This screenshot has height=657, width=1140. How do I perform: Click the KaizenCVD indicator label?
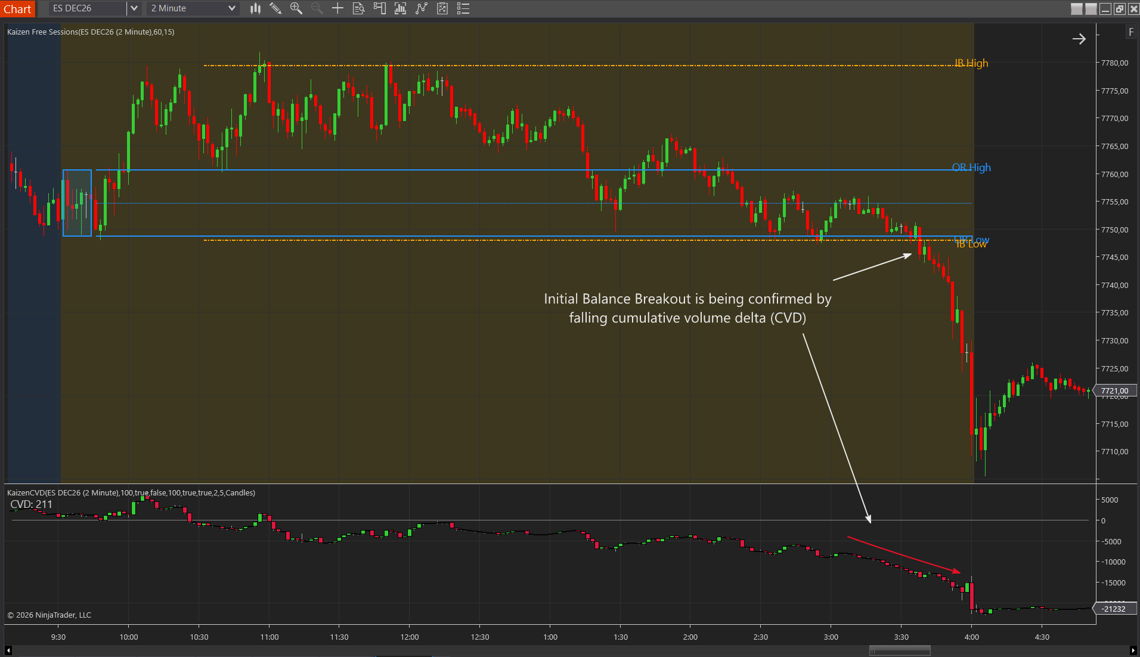click(x=131, y=492)
